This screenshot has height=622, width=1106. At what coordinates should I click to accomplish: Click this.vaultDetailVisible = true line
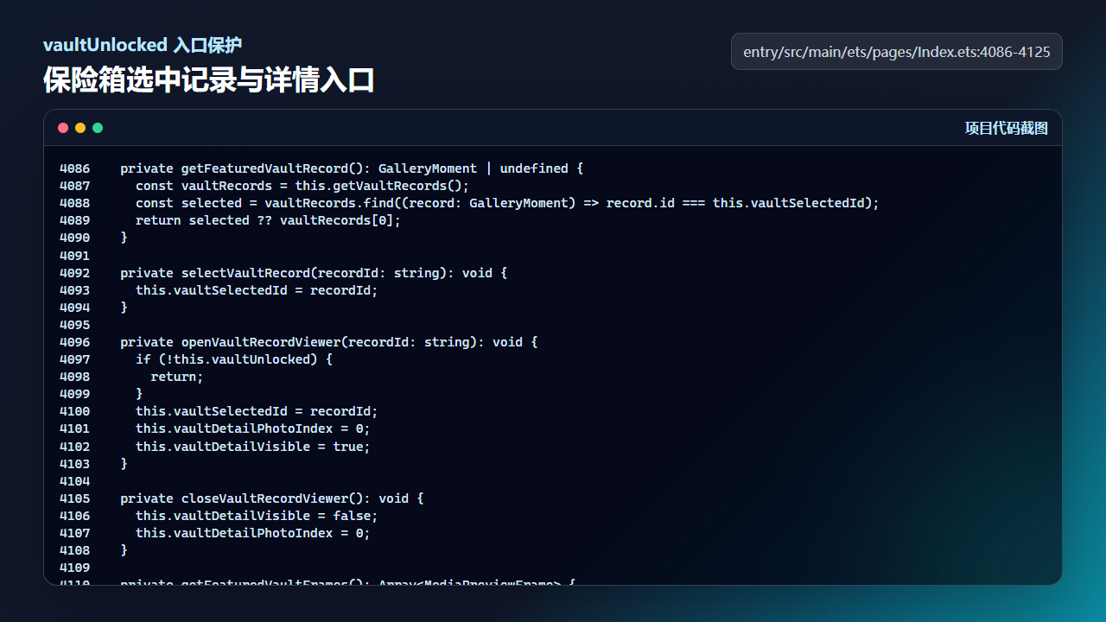253,447
